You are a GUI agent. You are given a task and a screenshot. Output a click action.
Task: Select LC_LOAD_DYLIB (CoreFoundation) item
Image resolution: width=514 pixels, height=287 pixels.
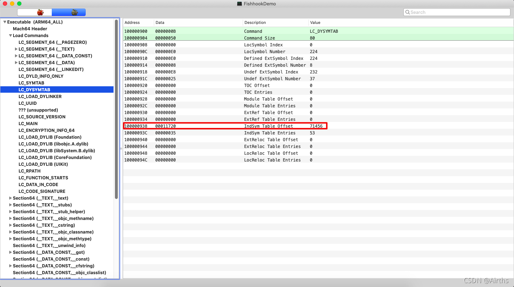(x=55, y=158)
